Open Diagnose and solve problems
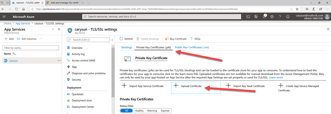Screen dimensions: 331x114 (x=89, y=73)
